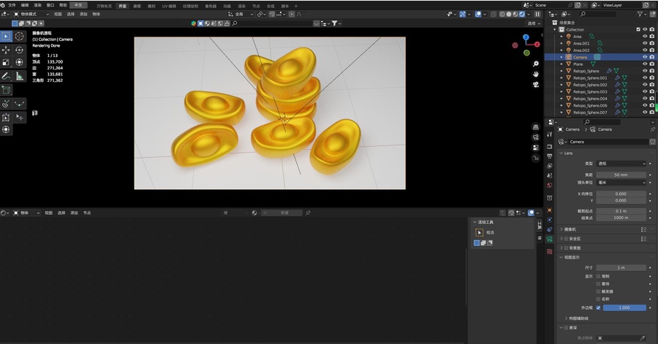Image resolution: width=658 pixels, height=344 pixels.
Task: Toggle camera view with the camera gizmo
Action: tap(536, 85)
